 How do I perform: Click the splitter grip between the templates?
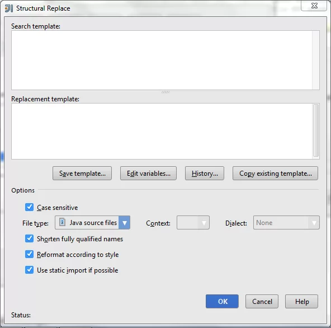coord(165,92)
